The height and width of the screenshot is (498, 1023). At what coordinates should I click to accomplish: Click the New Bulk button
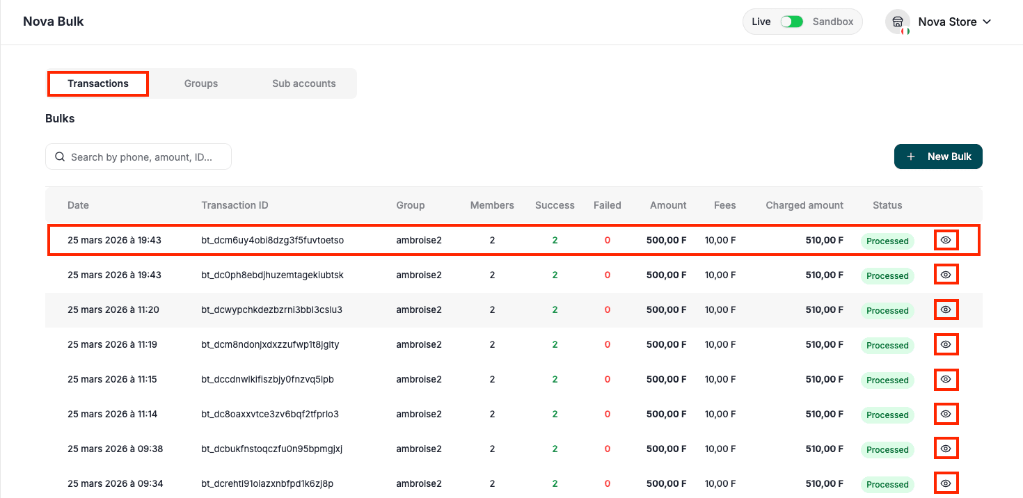point(938,156)
